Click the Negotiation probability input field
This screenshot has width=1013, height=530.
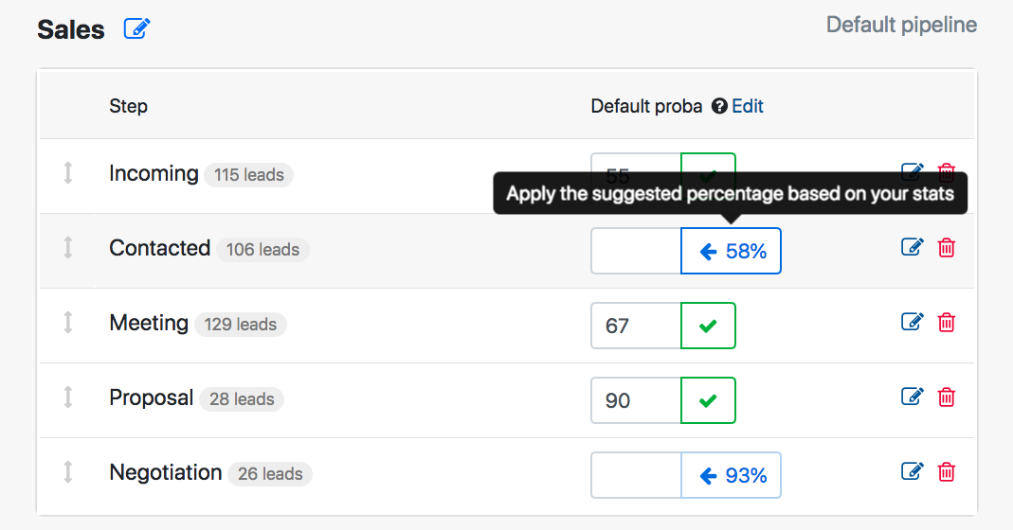pyautogui.click(x=636, y=475)
